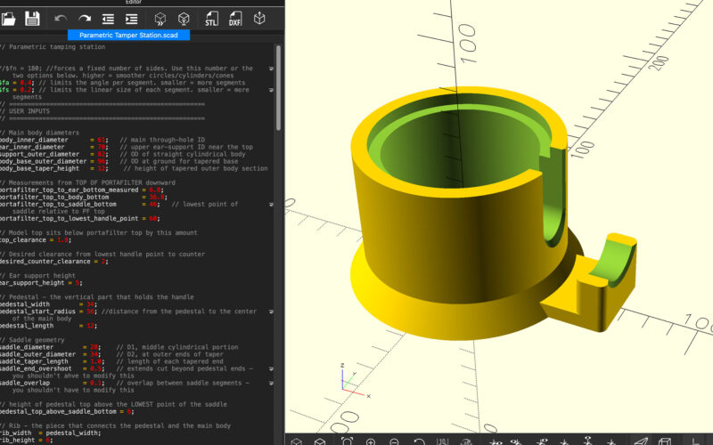Screen dimensions: 713x445
Task: Click the saddle_diameter variable line
Action: (x=119, y=347)
